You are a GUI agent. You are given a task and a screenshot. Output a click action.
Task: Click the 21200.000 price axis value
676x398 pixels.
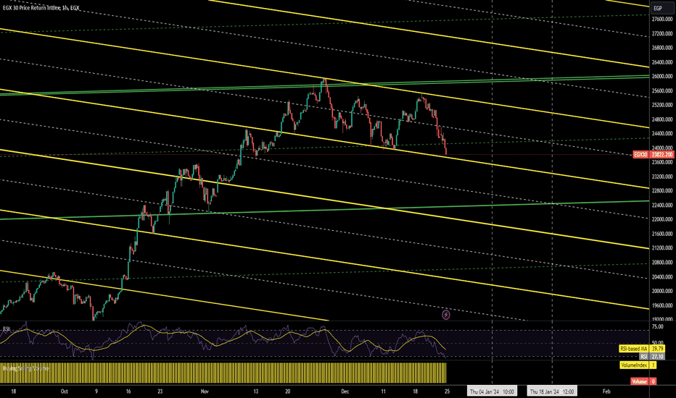coord(662,247)
